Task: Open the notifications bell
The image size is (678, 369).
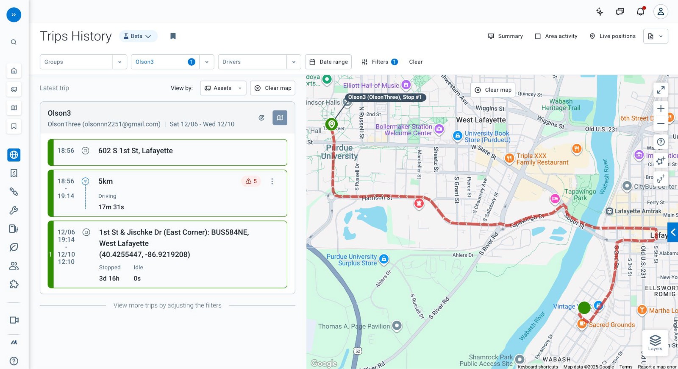Action: [641, 11]
